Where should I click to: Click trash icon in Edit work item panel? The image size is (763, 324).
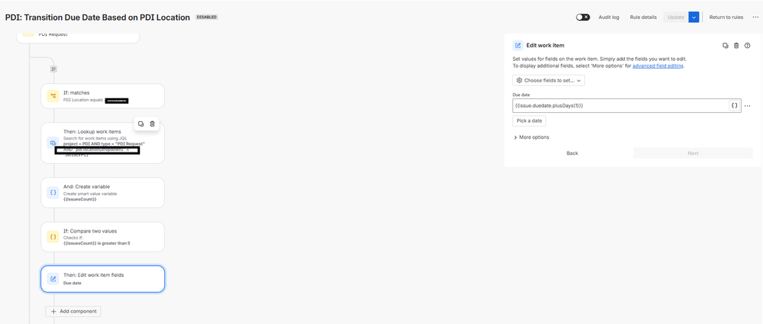click(x=736, y=46)
